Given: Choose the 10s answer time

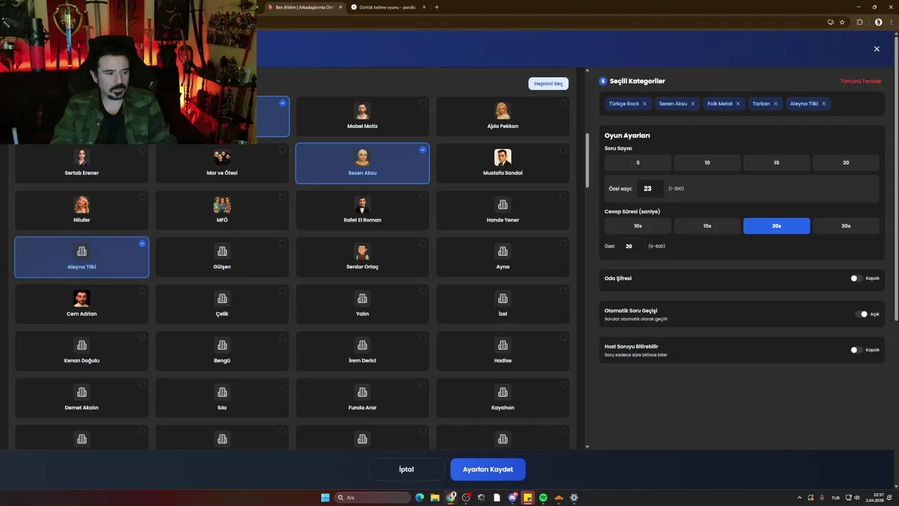Looking at the screenshot, I should pyautogui.click(x=638, y=226).
